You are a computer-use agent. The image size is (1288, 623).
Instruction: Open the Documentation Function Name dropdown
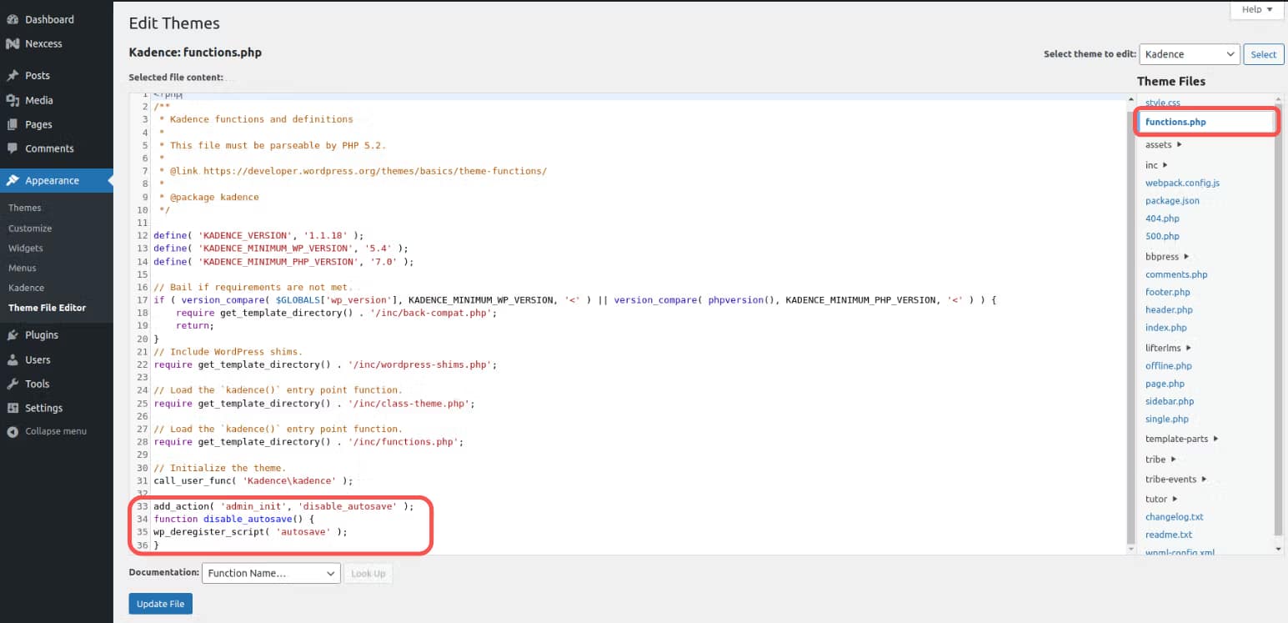269,573
